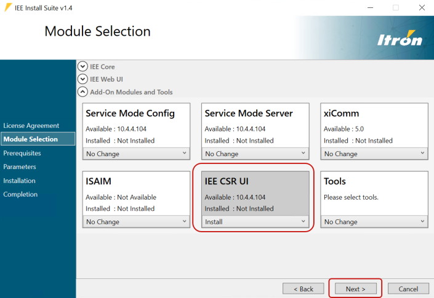Click the Back button
The height and width of the screenshot is (298, 434).
coord(303,289)
